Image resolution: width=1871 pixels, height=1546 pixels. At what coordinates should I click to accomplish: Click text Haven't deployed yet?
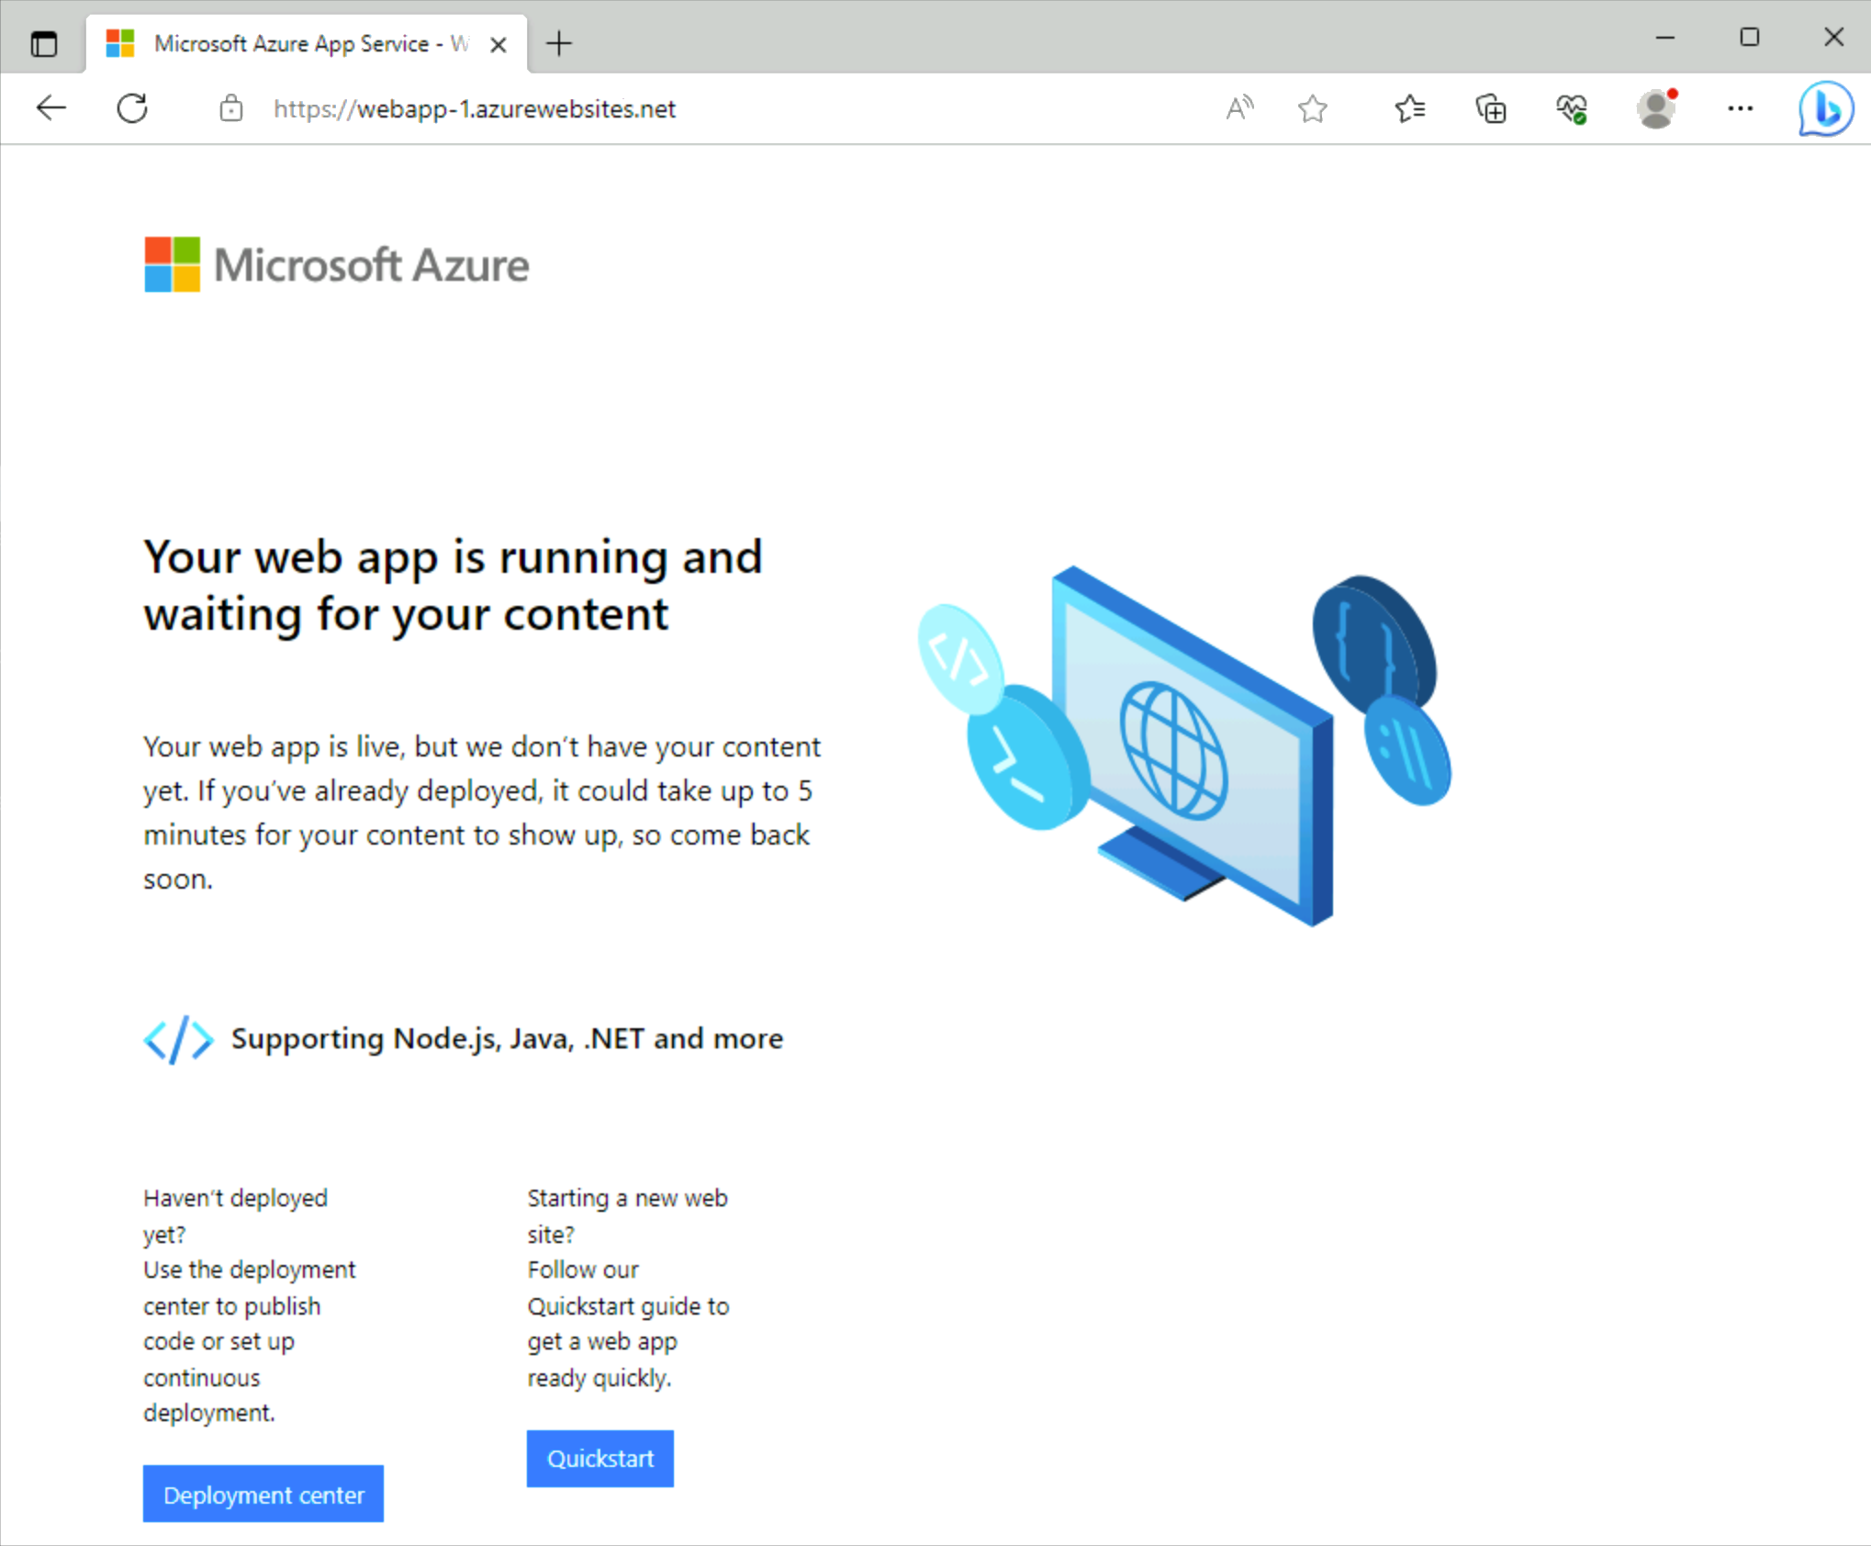tap(235, 1216)
